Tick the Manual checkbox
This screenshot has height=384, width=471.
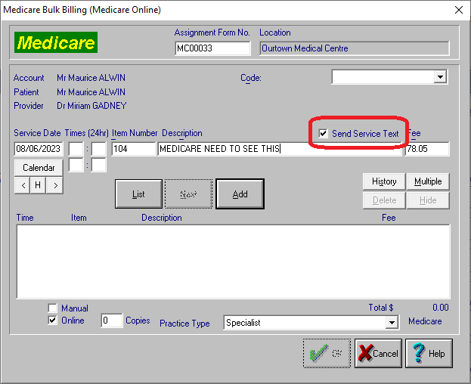(53, 308)
